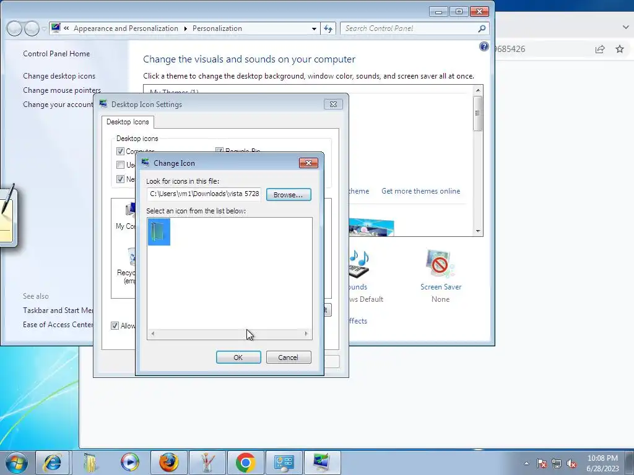
Task: Click the network tray icon
Action: [x=557, y=463]
